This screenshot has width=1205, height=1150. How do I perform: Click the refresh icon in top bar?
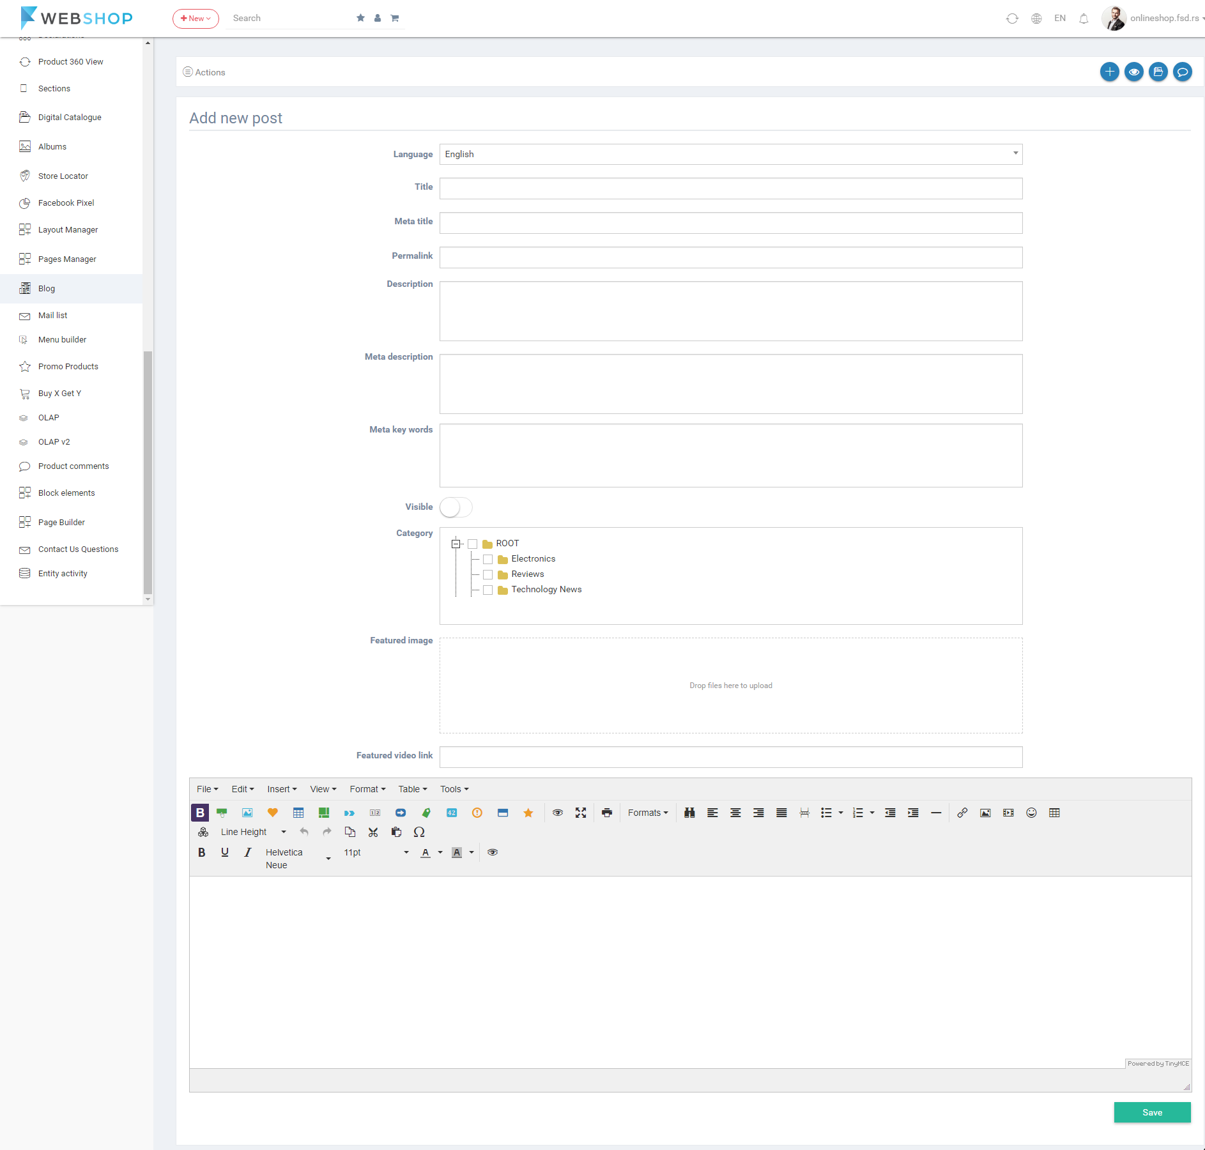click(x=1012, y=19)
